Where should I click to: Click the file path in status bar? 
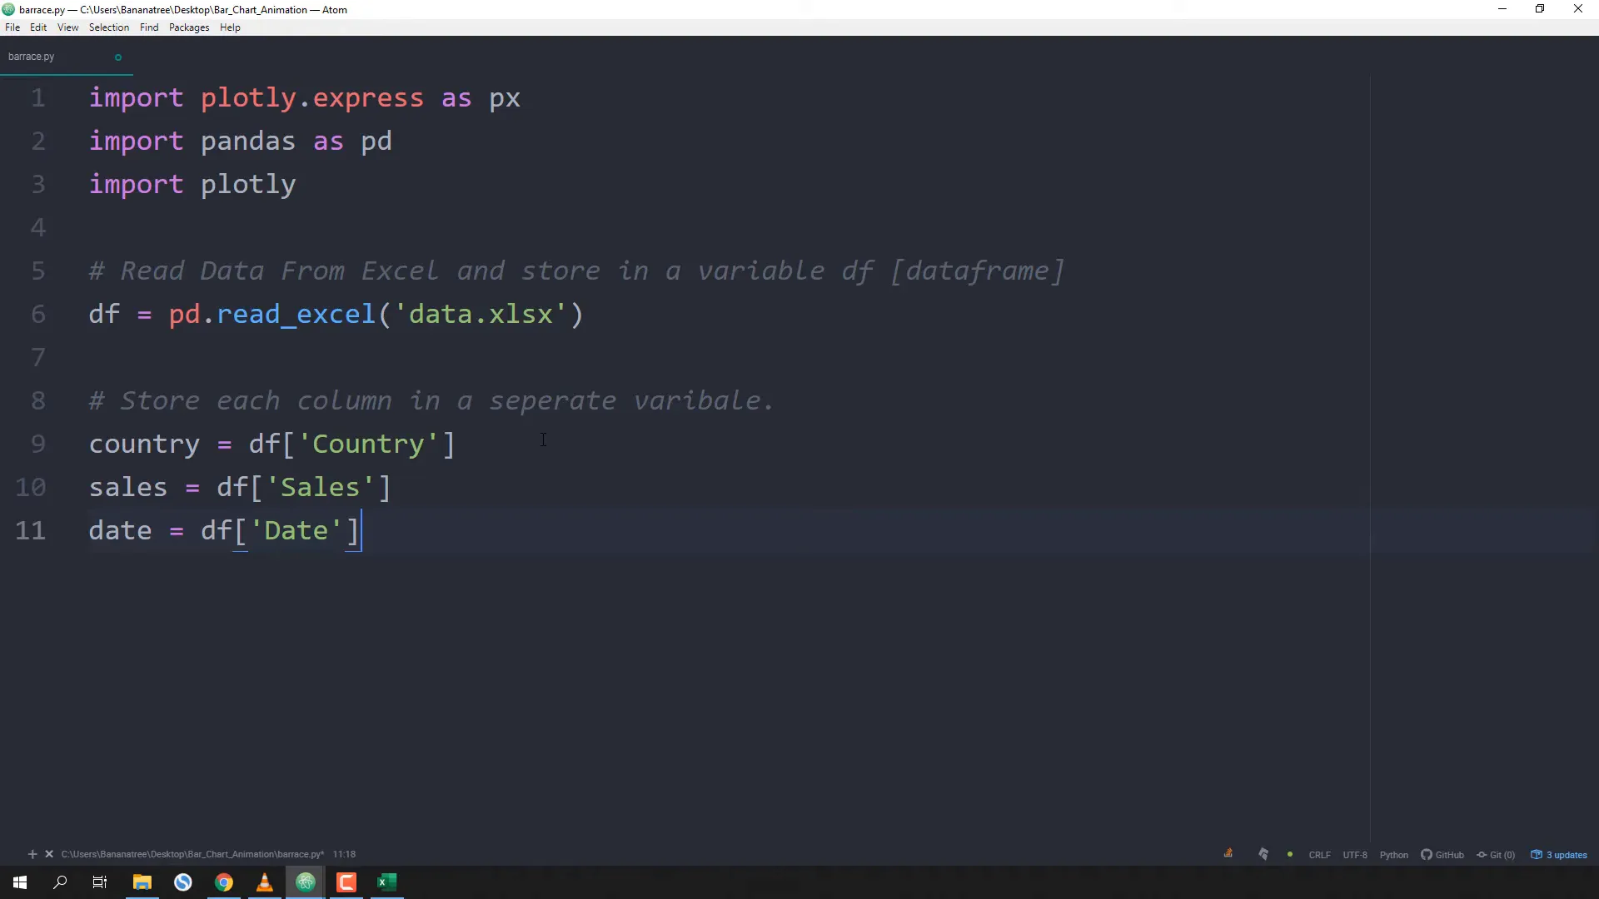(x=192, y=854)
